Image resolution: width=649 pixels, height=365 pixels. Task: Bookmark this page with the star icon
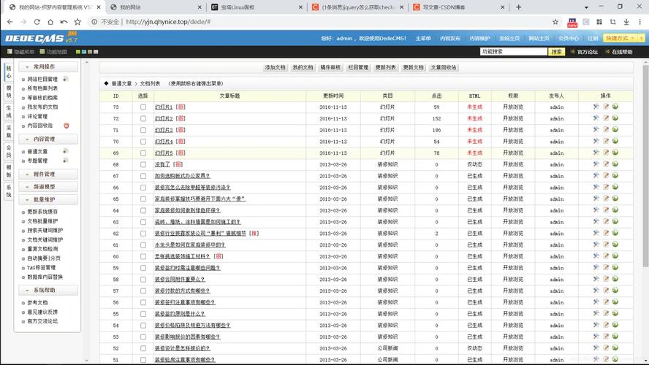[x=77, y=22]
